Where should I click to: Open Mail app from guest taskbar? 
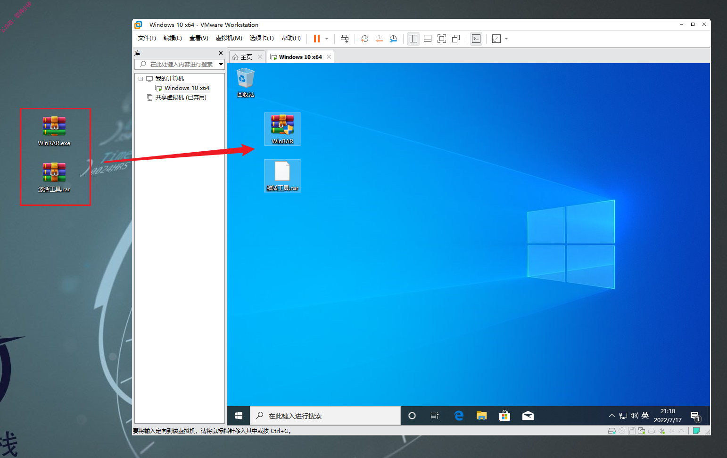(x=528, y=416)
